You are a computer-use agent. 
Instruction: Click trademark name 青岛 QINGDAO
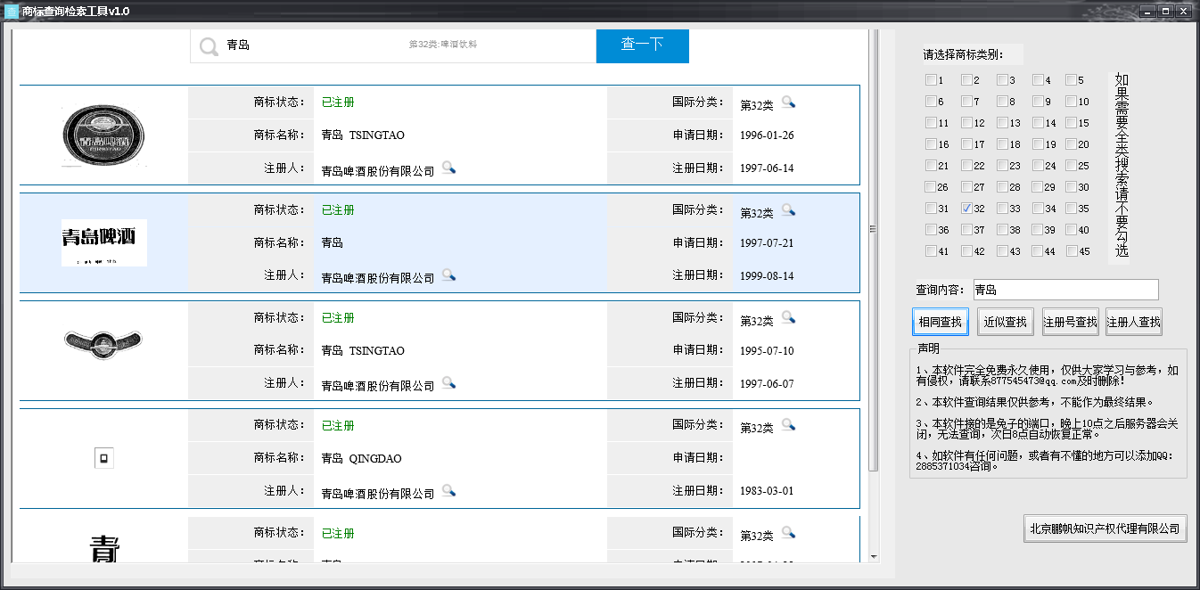click(361, 459)
